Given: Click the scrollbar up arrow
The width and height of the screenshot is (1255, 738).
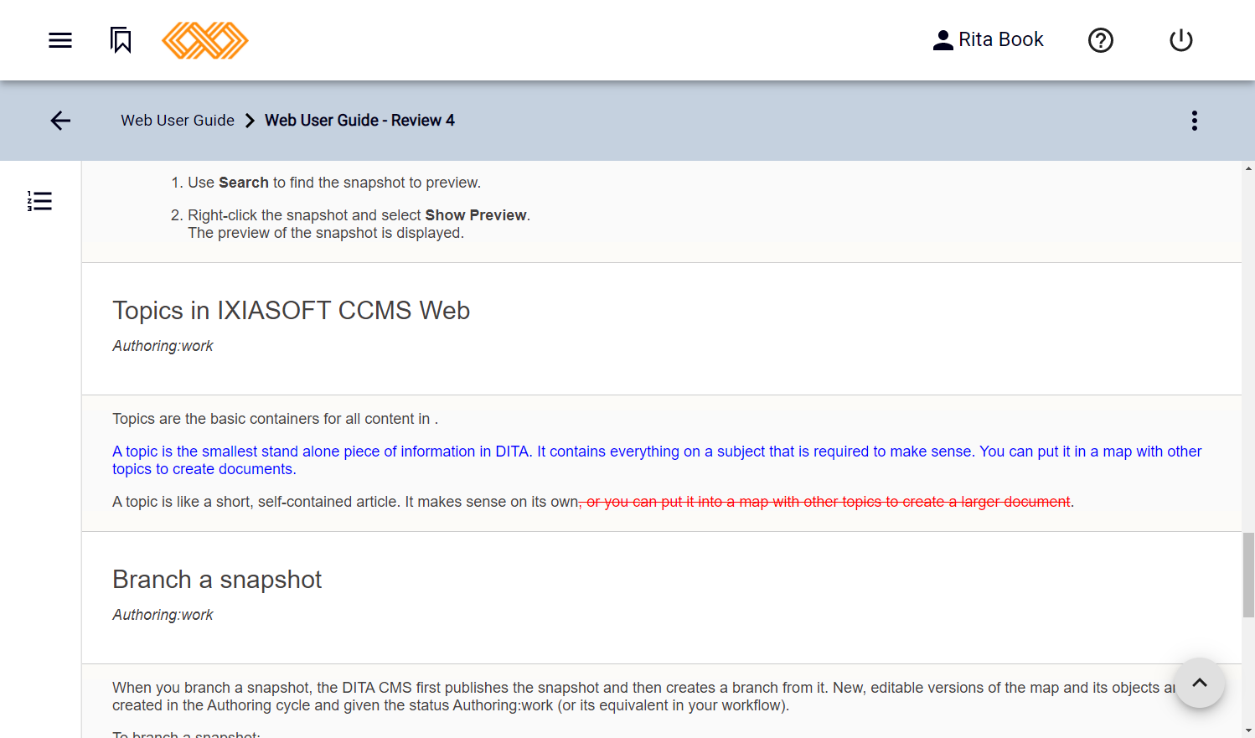Looking at the screenshot, I should 1248,168.
